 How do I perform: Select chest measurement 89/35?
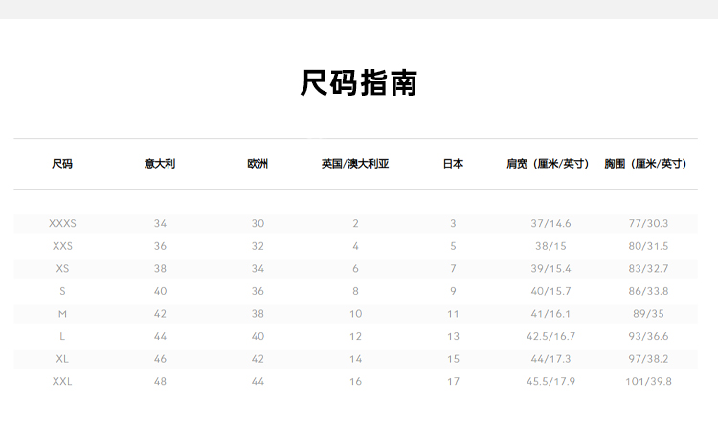[x=648, y=314]
